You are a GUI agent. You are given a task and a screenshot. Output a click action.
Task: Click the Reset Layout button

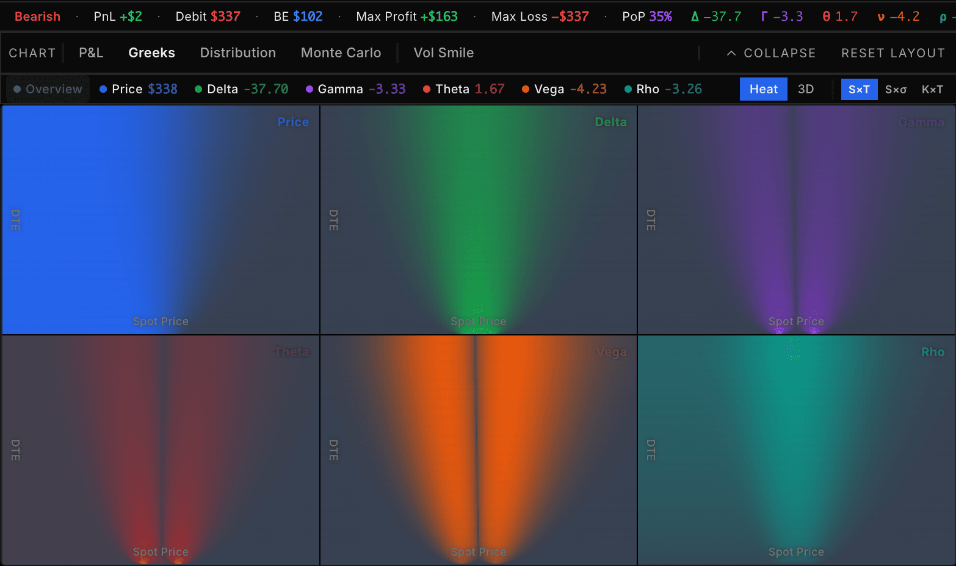click(x=893, y=54)
